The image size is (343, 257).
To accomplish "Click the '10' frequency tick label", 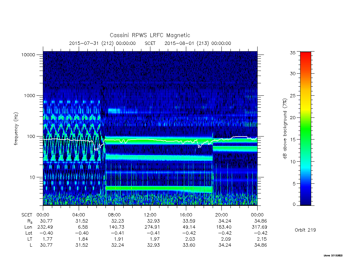I will tap(32, 177).
